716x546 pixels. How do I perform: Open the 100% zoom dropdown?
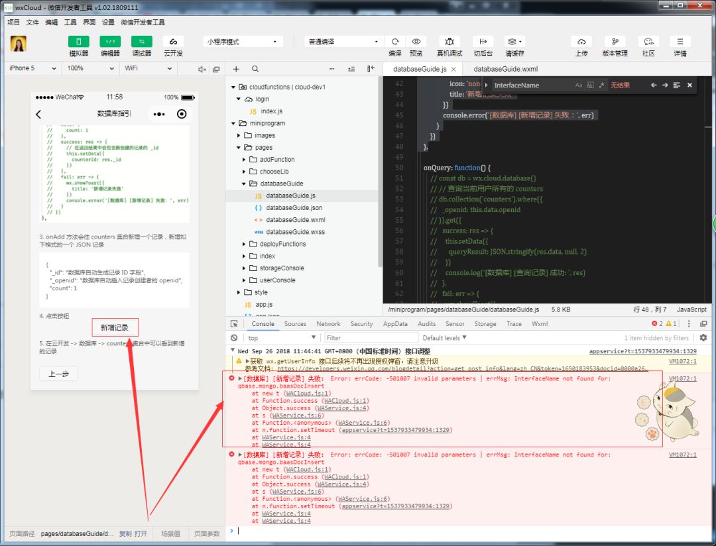[x=90, y=68]
